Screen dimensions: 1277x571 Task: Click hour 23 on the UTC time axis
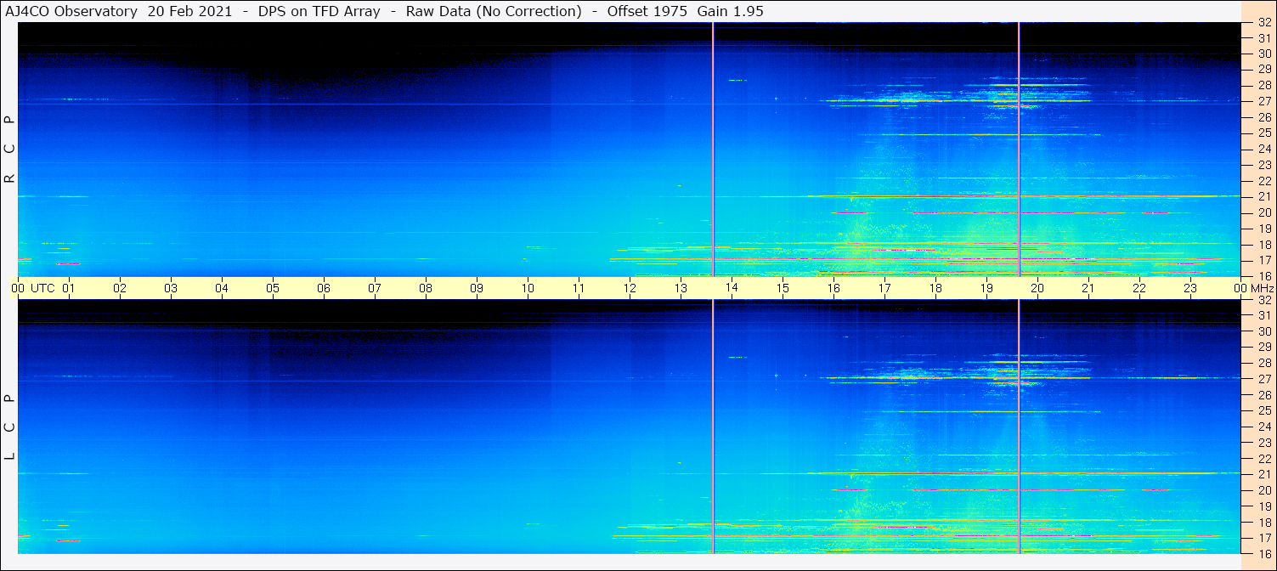click(1190, 288)
